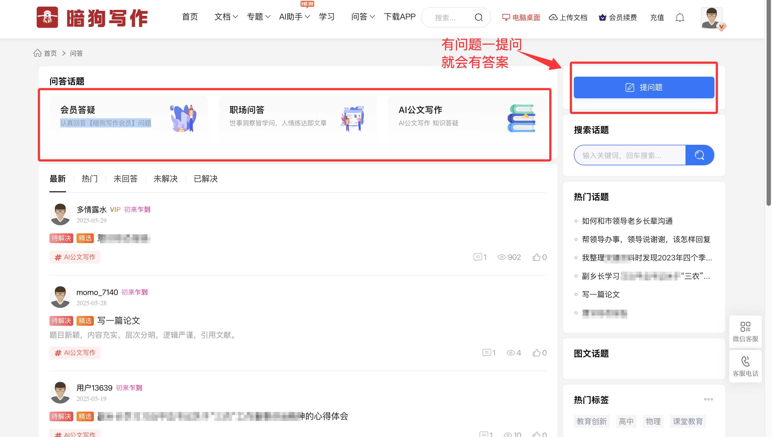
Task: Click momo_7140 user avatar
Action: [x=60, y=297]
